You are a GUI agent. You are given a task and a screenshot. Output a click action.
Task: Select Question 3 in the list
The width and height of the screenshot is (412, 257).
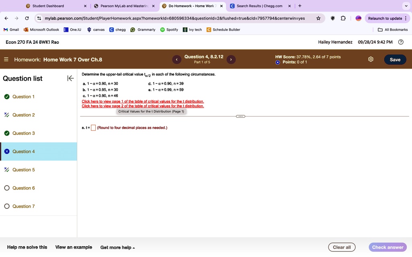(38, 133)
